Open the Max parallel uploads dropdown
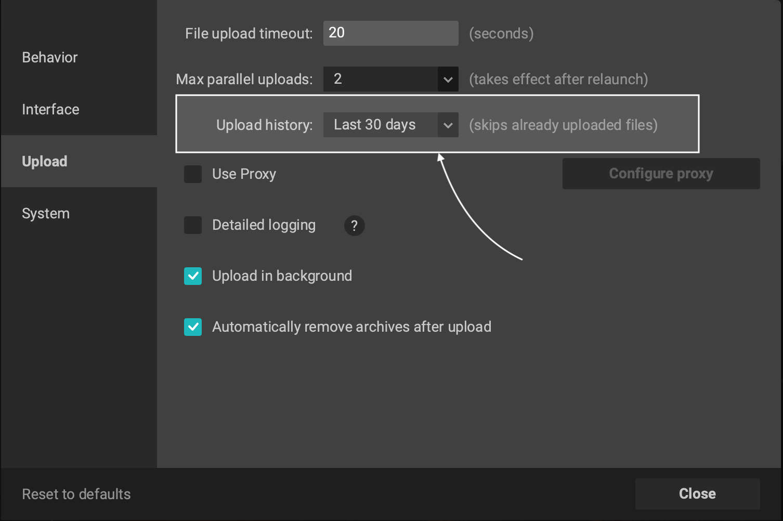 coord(390,79)
